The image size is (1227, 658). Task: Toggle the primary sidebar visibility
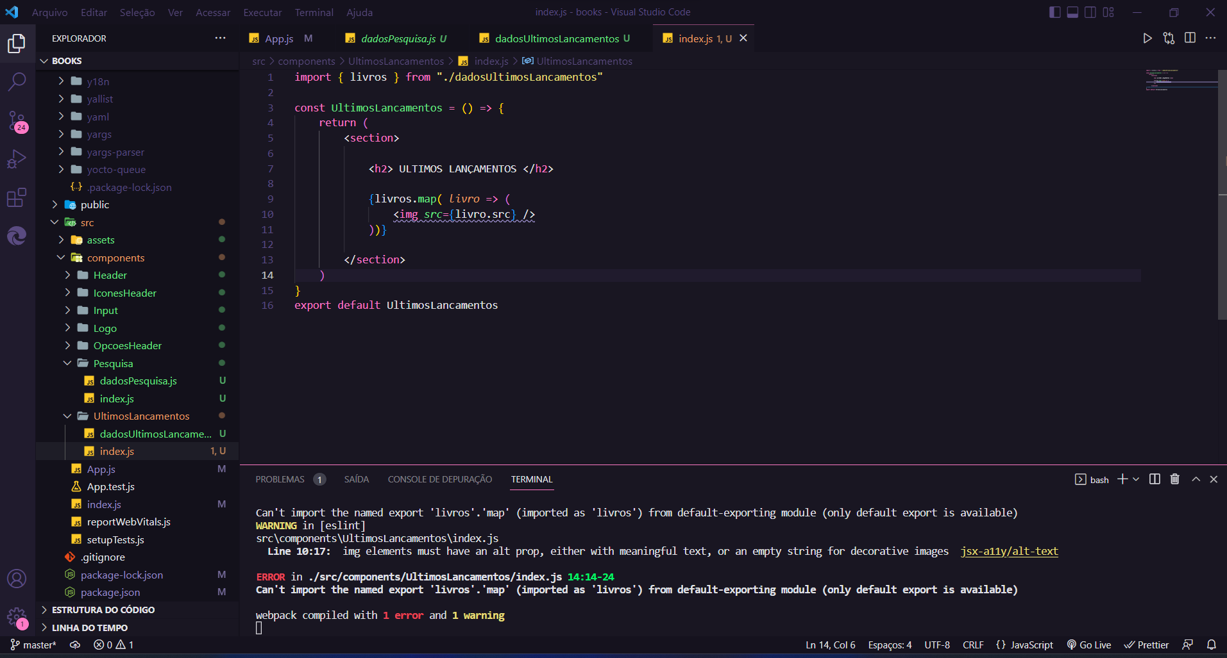click(x=1054, y=12)
